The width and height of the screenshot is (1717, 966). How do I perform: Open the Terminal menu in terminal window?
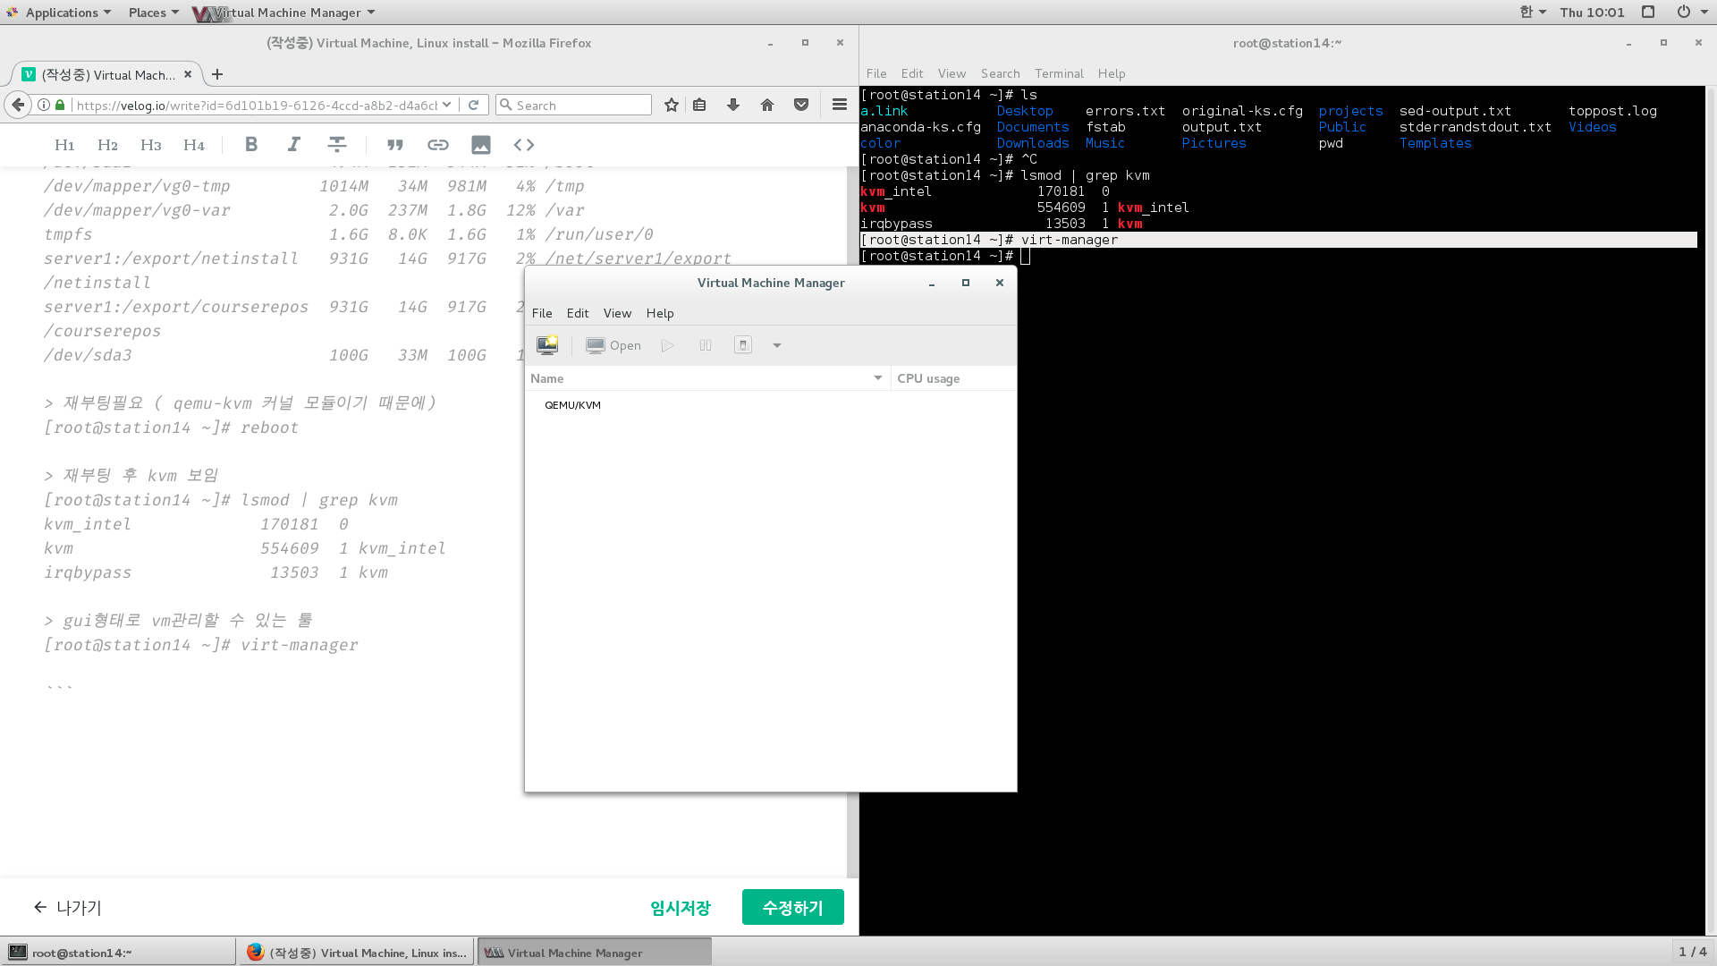coord(1059,73)
